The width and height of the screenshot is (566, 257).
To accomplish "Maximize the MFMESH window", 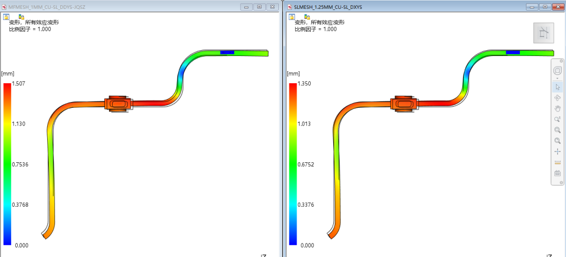I will coord(260,6).
